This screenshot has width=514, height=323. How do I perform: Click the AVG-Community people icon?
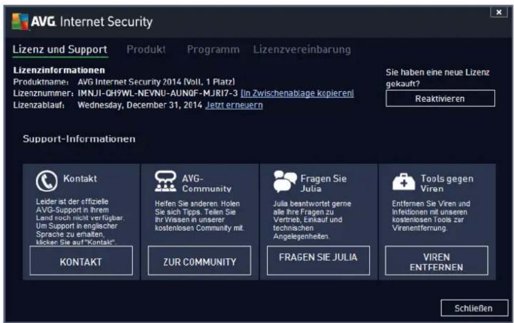click(x=166, y=181)
